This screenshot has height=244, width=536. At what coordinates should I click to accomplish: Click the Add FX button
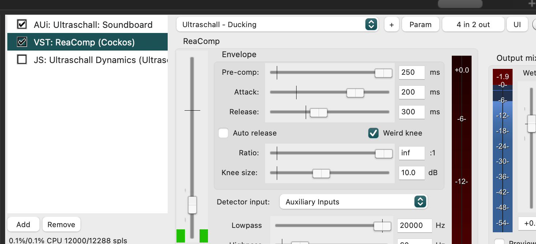tap(23, 225)
